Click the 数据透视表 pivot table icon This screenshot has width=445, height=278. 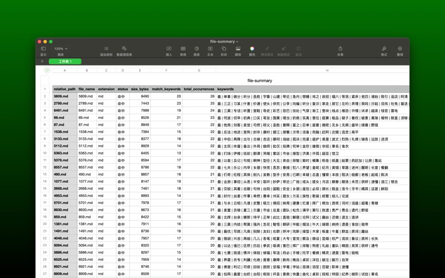tap(124, 49)
